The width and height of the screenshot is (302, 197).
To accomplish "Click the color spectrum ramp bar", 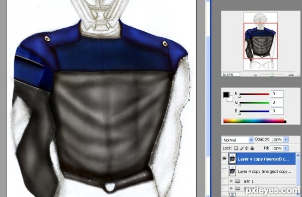I will pos(255,121).
